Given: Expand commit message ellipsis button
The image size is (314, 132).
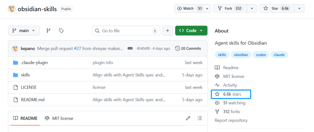Looking at the screenshot, I should pos(130,49).
